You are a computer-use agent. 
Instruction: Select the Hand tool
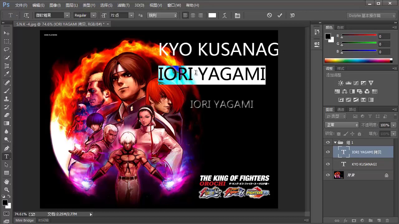coord(7,181)
